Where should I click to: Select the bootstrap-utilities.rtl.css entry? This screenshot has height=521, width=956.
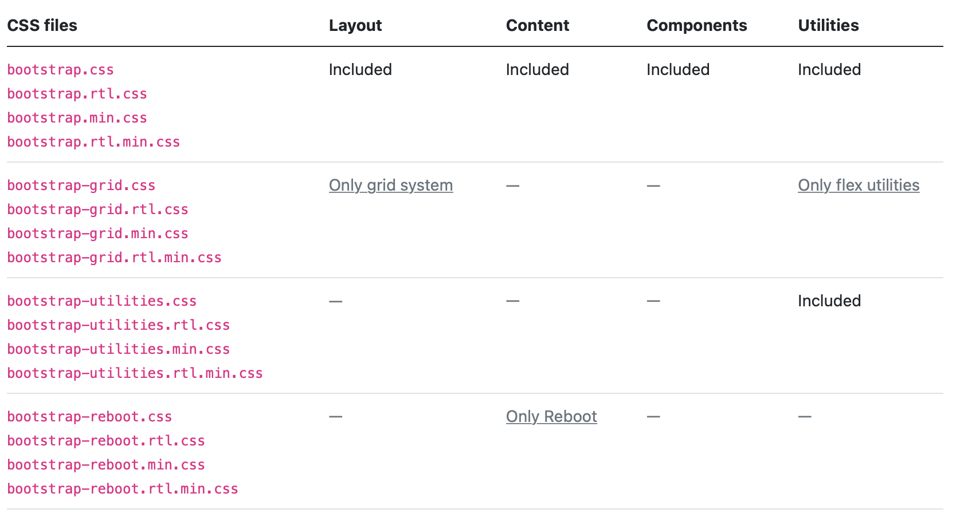tap(118, 325)
